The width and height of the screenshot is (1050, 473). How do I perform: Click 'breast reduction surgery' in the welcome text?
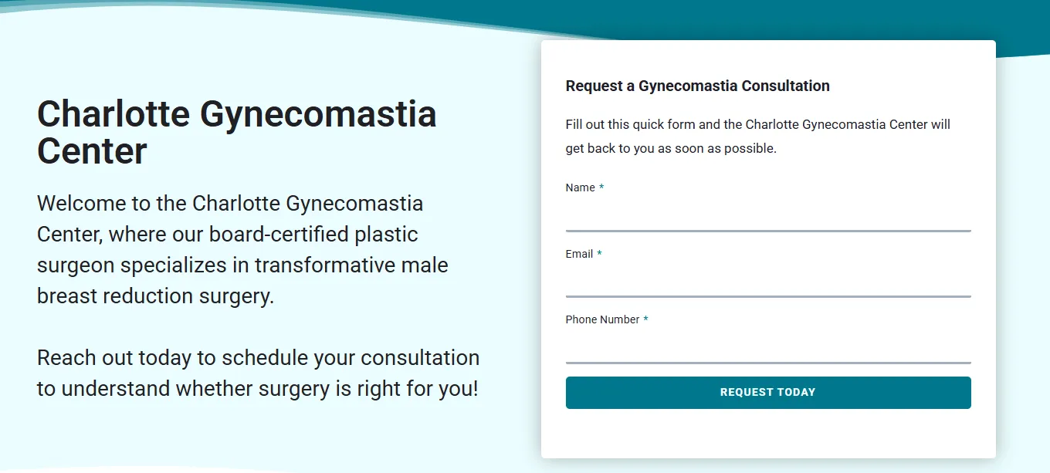[x=155, y=296]
